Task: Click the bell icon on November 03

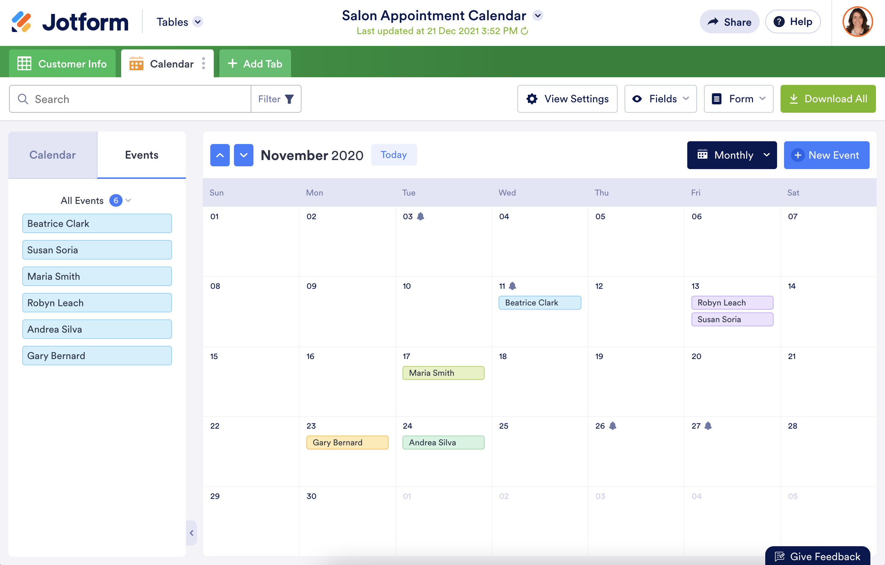Action: pos(421,216)
